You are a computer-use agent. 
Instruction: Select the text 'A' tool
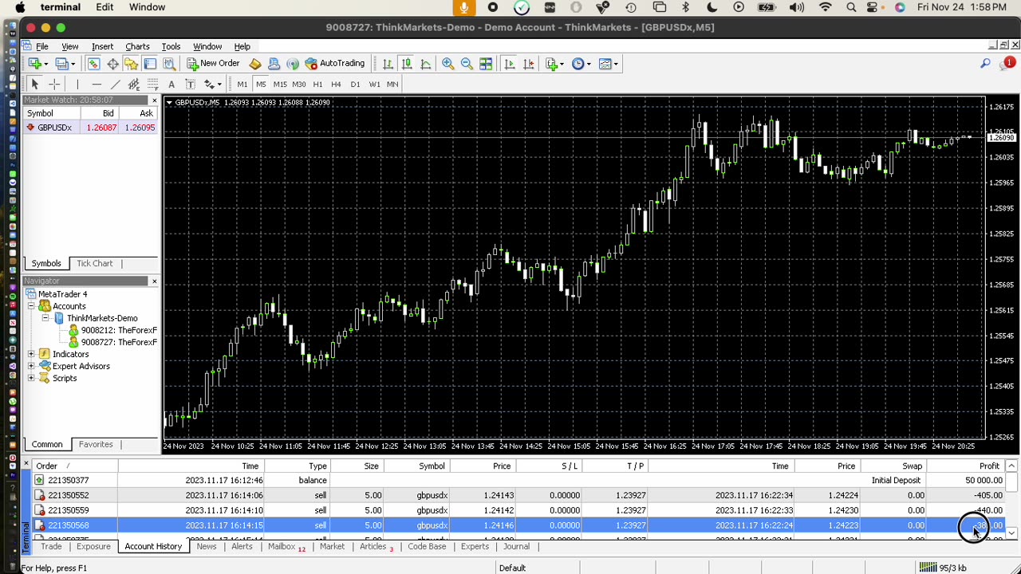171,84
